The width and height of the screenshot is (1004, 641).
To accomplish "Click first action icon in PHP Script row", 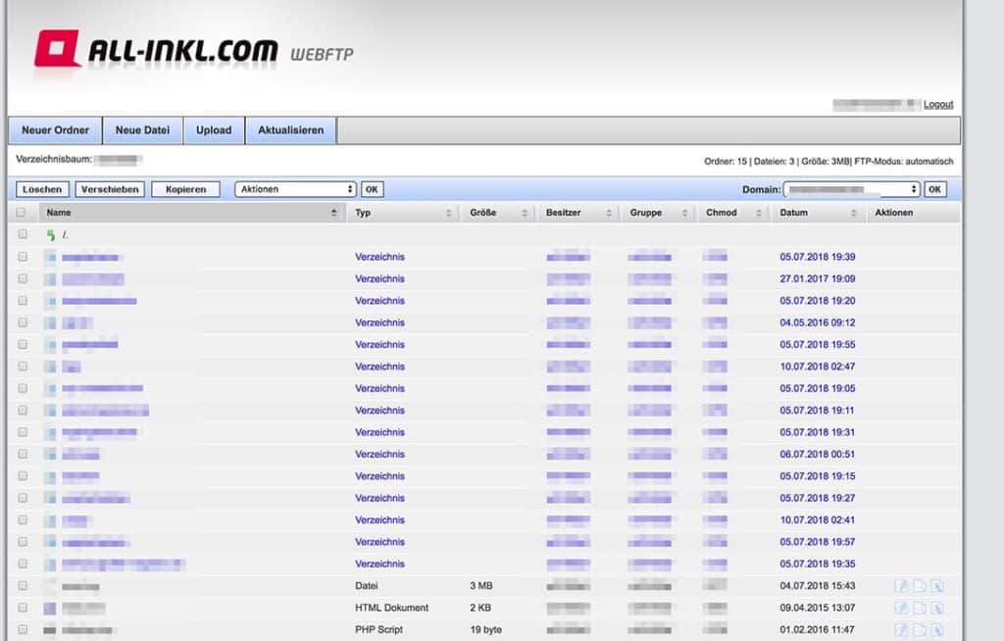I will pyautogui.click(x=901, y=629).
